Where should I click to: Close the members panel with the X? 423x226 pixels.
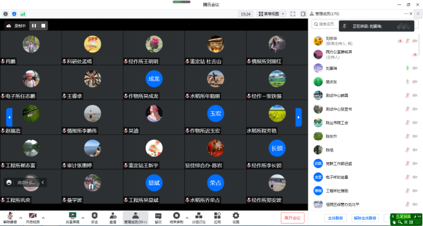tap(411, 13)
